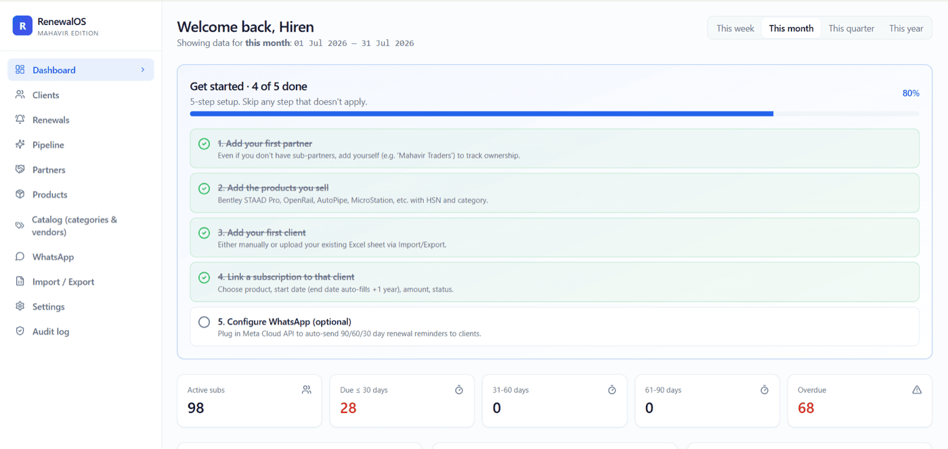Click the Products box icon in sidebar
The image size is (948, 449).
click(x=20, y=194)
